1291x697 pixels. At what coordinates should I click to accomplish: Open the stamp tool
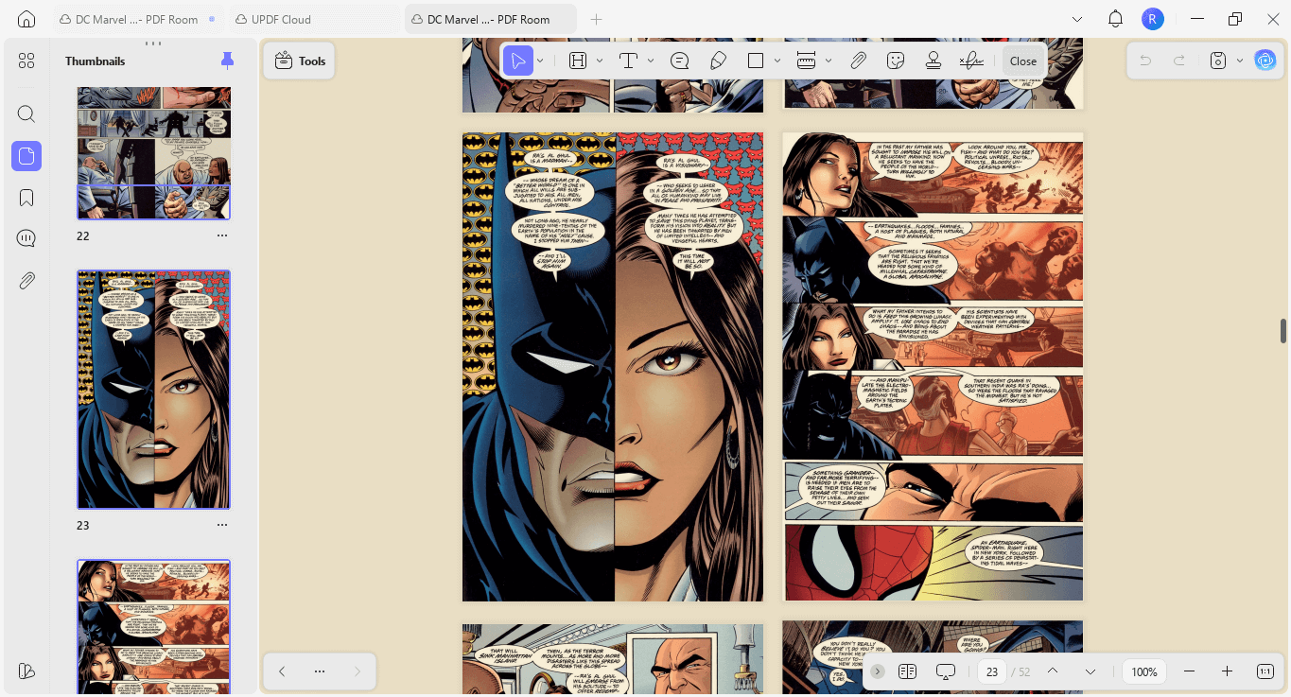click(x=933, y=61)
